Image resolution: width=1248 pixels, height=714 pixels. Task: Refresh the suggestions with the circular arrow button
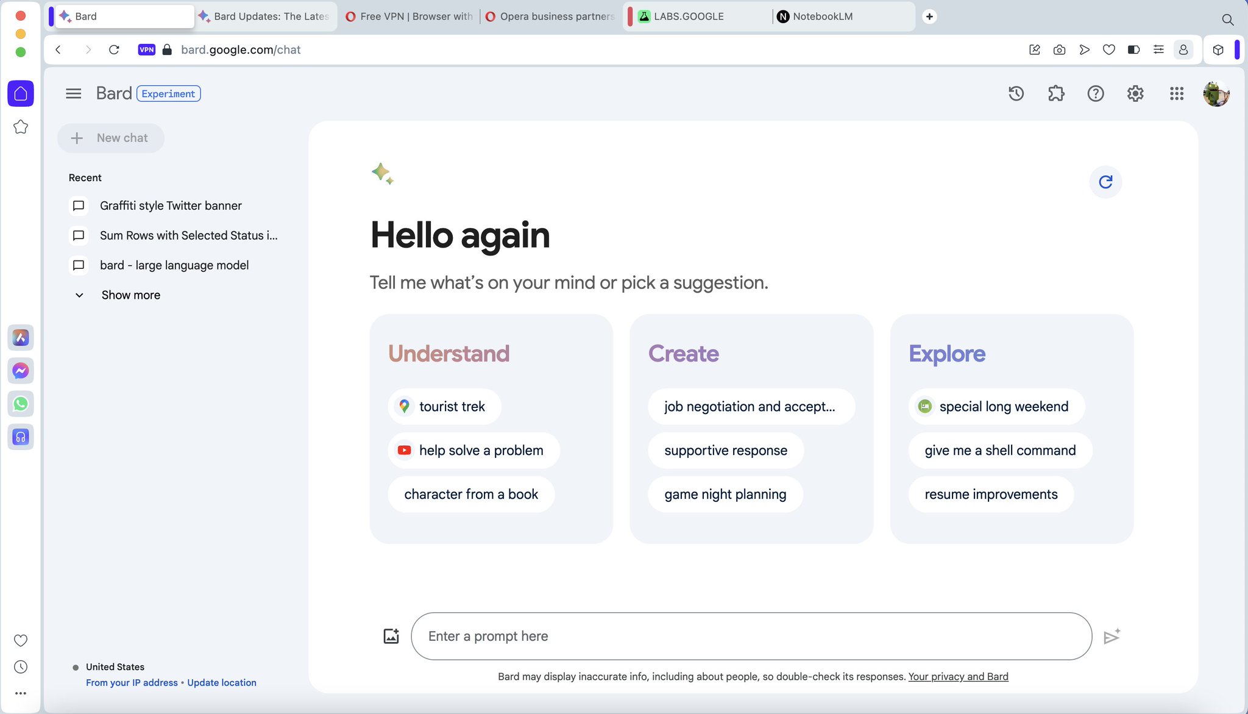tap(1105, 182)
